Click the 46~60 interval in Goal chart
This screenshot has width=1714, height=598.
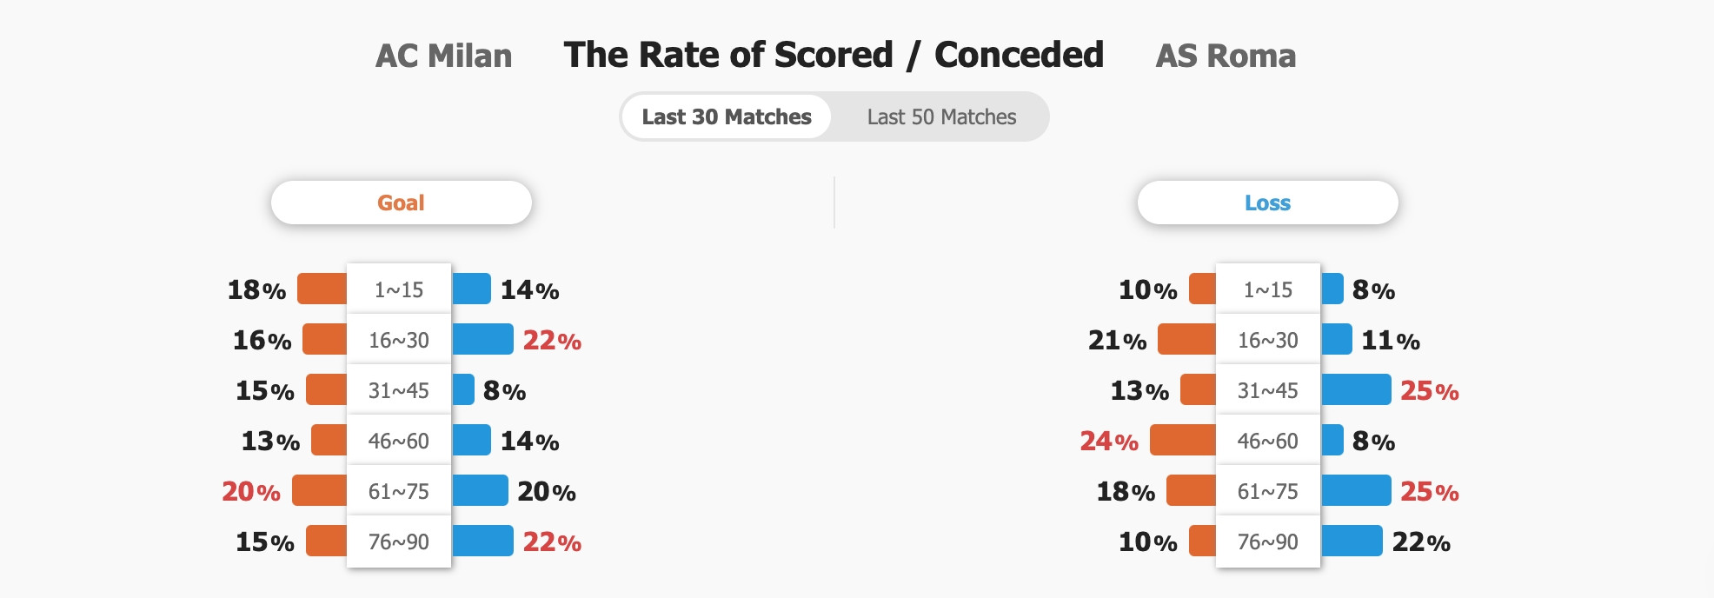399,440
